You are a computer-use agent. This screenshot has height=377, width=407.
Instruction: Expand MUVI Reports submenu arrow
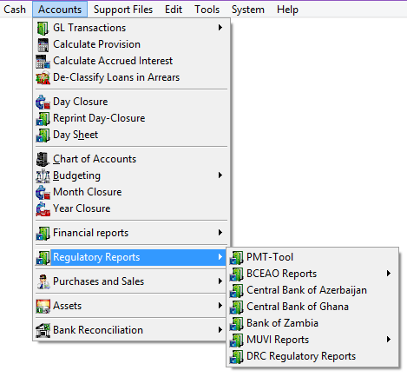(x=389, y=340)
